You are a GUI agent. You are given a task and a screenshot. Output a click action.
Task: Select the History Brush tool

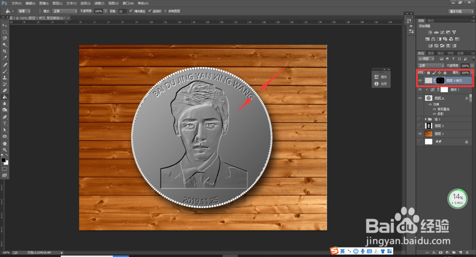(5, 84)
